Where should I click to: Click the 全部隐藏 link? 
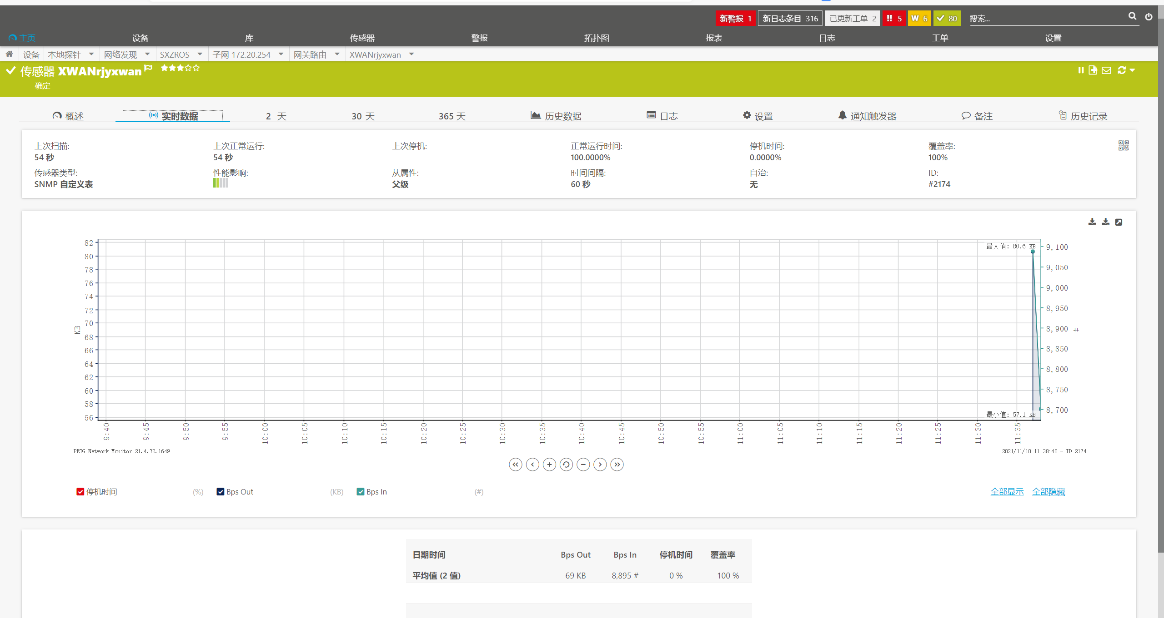(1049, 492)
